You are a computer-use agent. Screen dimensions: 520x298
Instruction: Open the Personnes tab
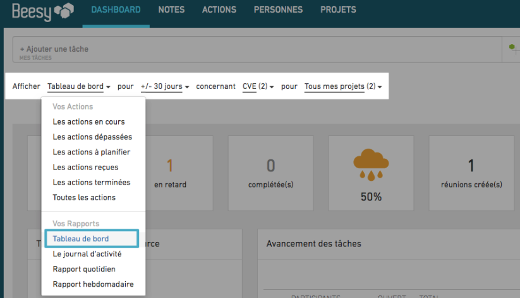pyautogui.click(x=278, y=10)
